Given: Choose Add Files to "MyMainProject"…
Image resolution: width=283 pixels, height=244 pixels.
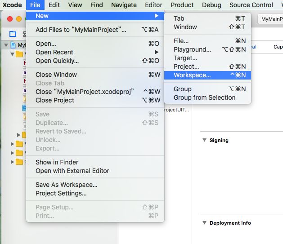Looking at the screenshot, I should click(x=95, y=30).
